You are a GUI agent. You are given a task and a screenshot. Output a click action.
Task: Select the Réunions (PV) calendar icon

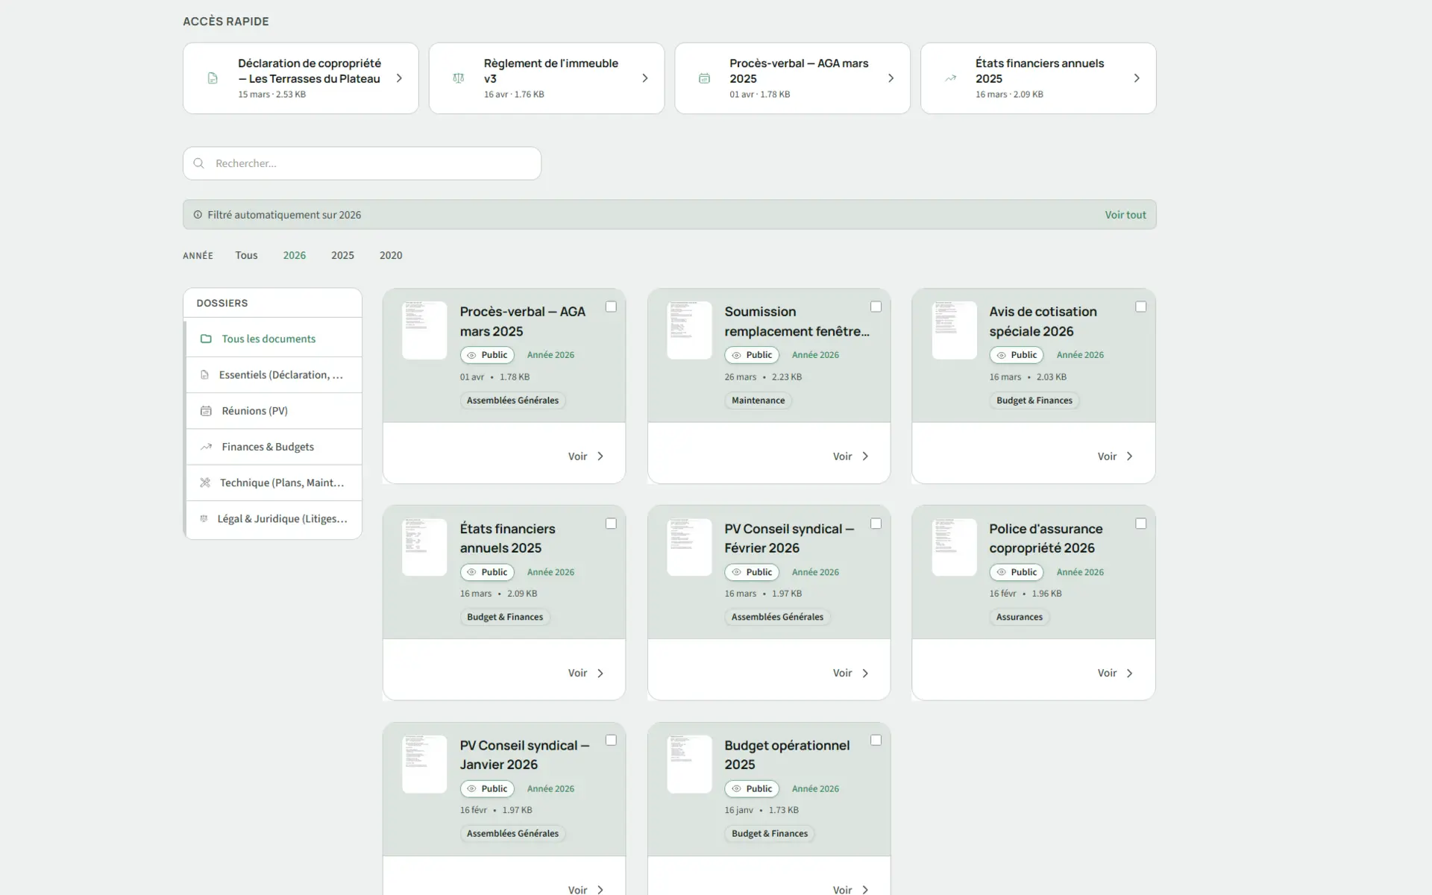tap(206, 410)
